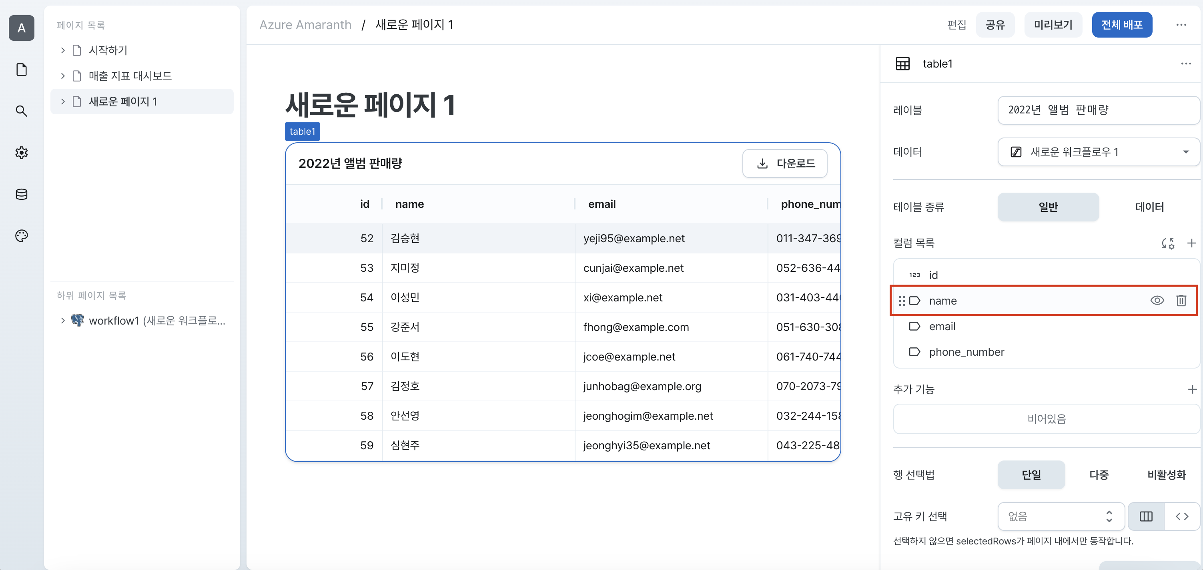The width and height of the screenshot is (1203, 570).
Task: Add an extra feature with plus icon
Action: point(1192,389)
